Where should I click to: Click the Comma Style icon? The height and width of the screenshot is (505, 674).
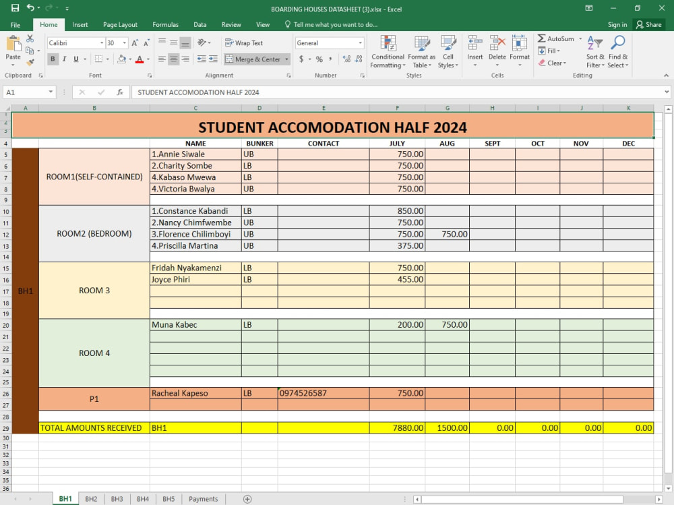pos(330,59)
